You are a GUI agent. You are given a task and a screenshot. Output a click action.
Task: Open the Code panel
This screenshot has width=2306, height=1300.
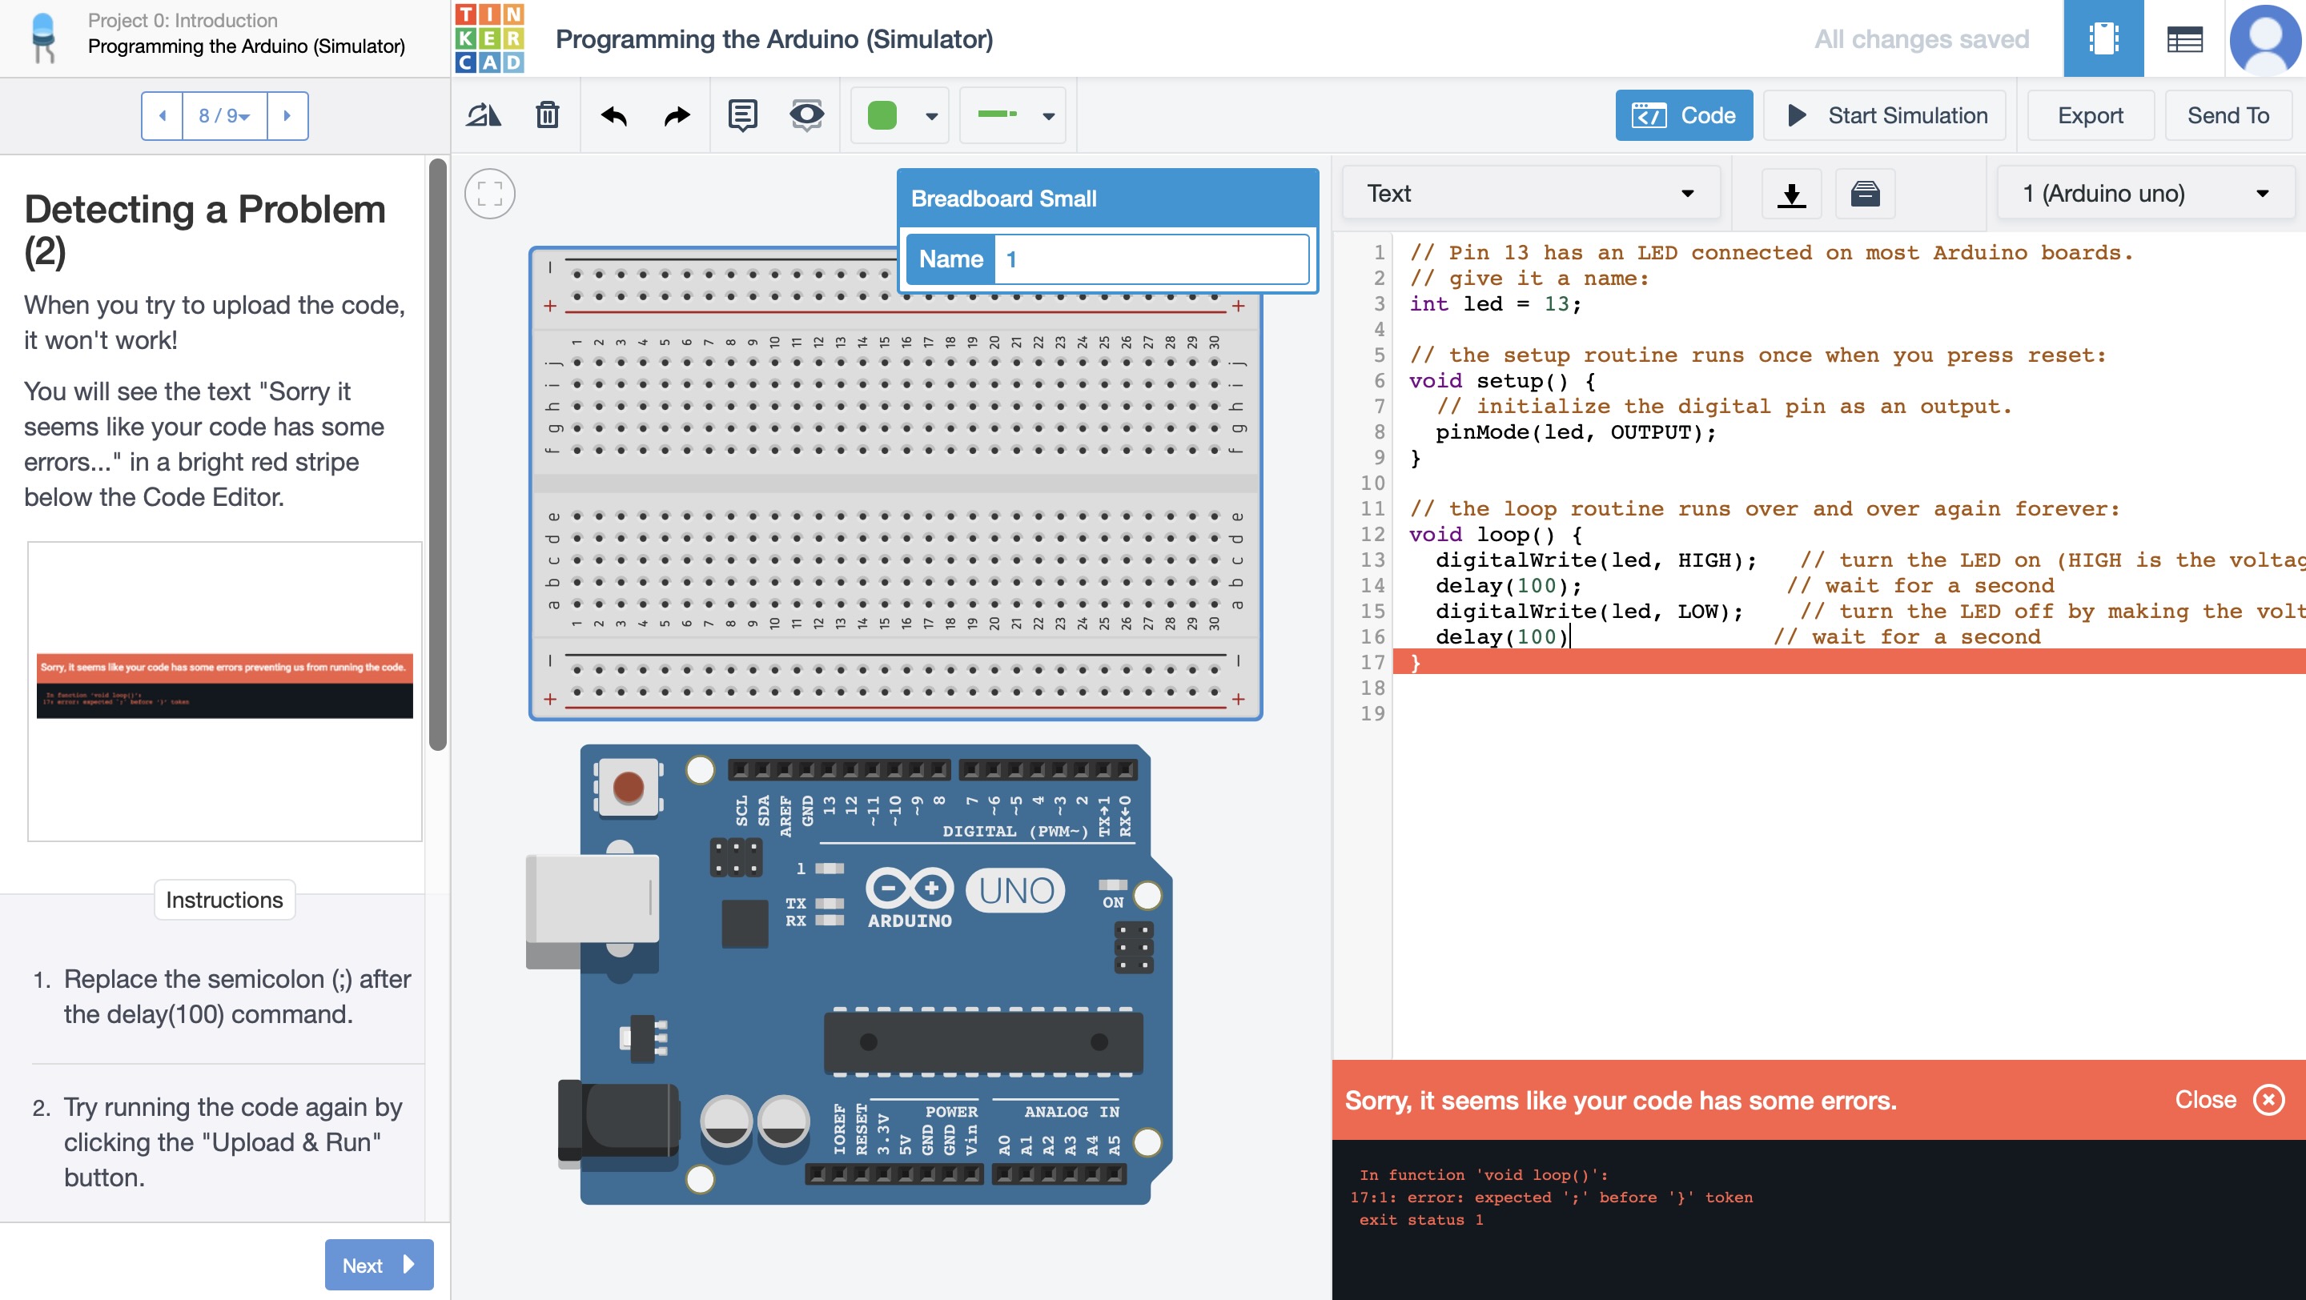point(1684,114)
